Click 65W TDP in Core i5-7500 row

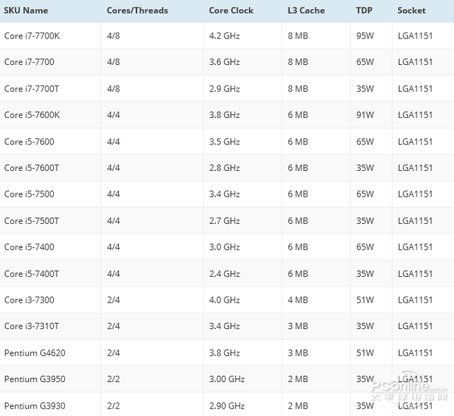tap(365, 194)
